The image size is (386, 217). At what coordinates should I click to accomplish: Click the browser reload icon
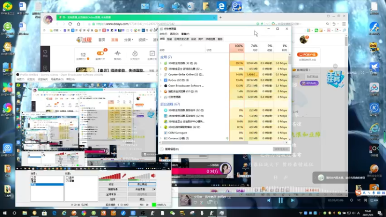click(x=70, y=24)
